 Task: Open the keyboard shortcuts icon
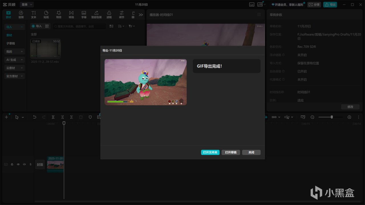tap(252, 5)
